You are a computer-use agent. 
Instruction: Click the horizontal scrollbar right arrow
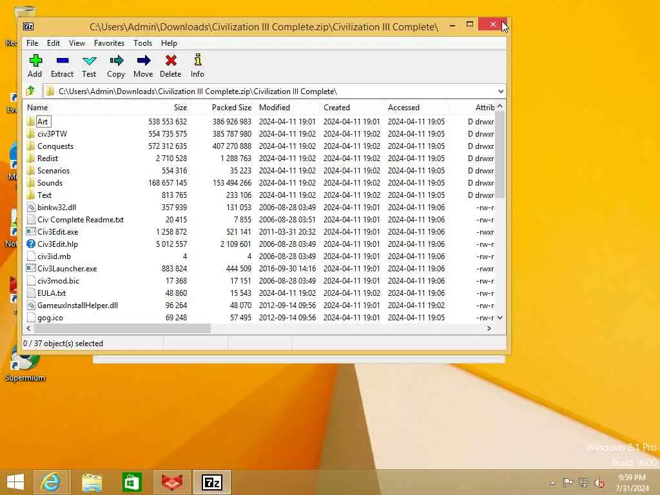click(489, 328)
